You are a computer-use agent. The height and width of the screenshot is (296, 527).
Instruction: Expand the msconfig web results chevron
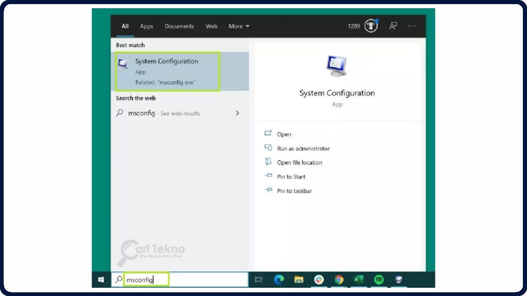[x=237, y=113]
